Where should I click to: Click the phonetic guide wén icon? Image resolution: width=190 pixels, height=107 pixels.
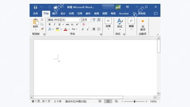point(94,20)
